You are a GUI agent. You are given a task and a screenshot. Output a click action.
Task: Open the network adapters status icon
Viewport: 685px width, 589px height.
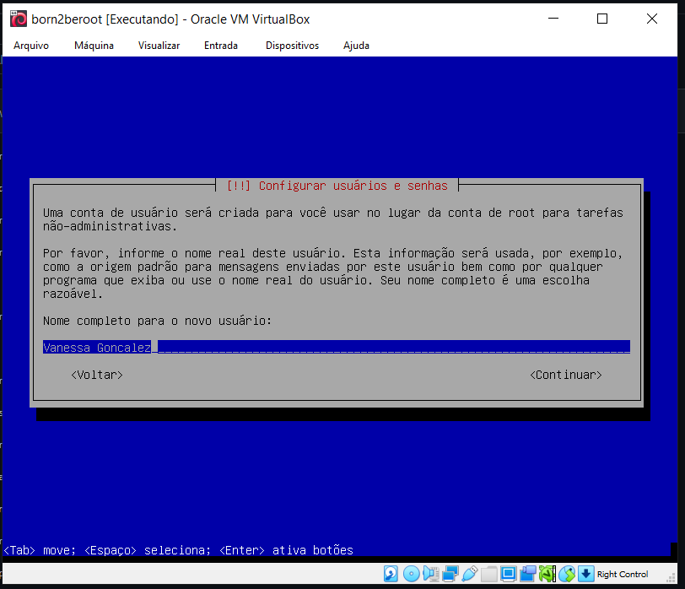click(450, 574)
